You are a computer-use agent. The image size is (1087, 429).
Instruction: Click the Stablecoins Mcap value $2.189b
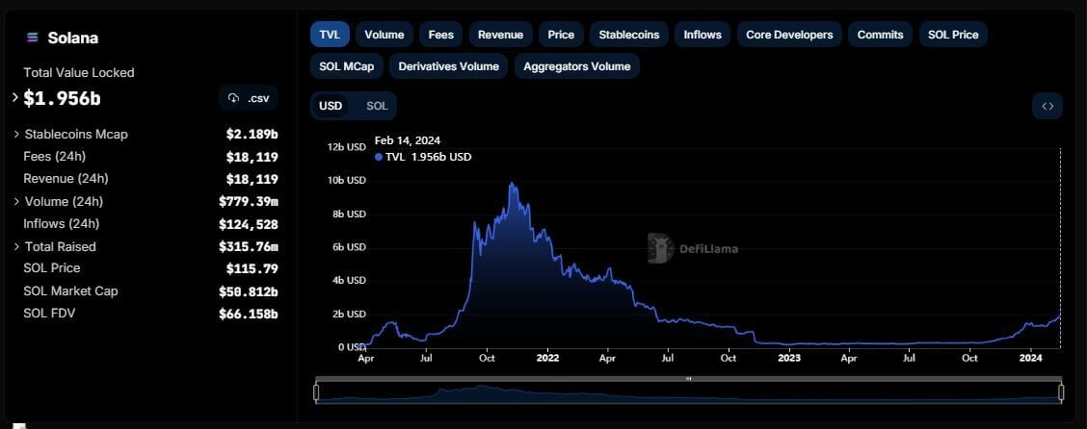pyautogui.click(x=252, y=135)
